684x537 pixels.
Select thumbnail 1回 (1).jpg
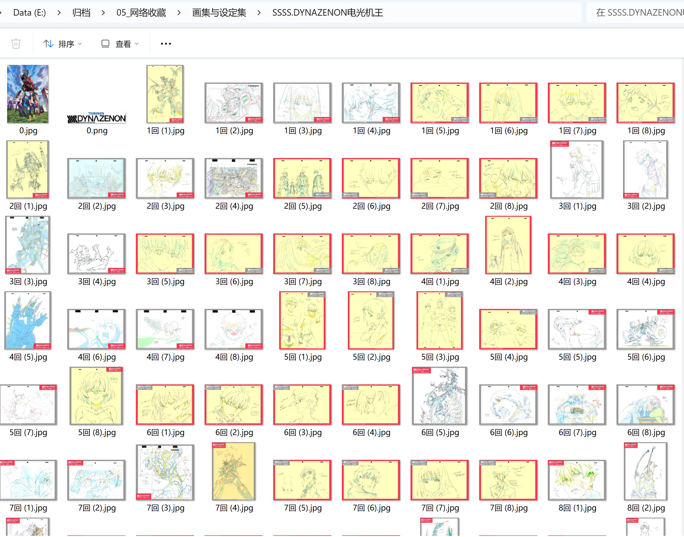click(x=165, y=94)
